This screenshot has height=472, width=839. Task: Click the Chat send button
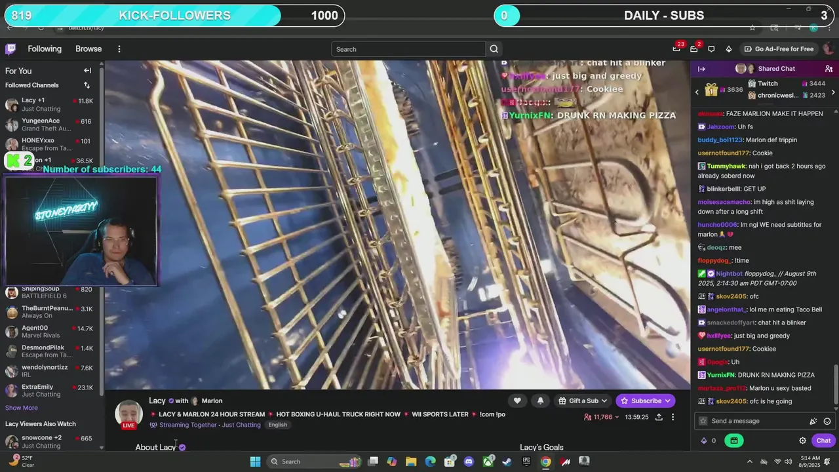pos(823,441)
